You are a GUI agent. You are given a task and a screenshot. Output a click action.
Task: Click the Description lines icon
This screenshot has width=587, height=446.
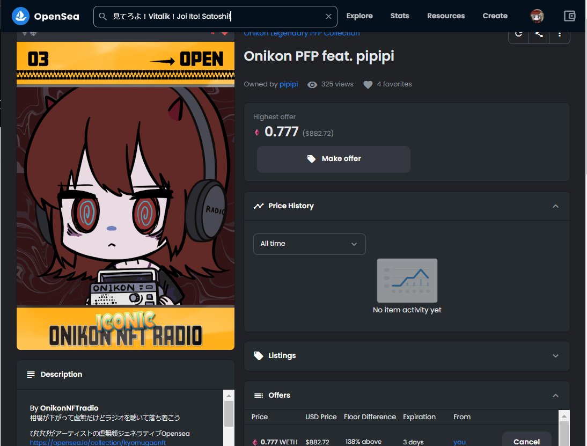click(31, 375)
